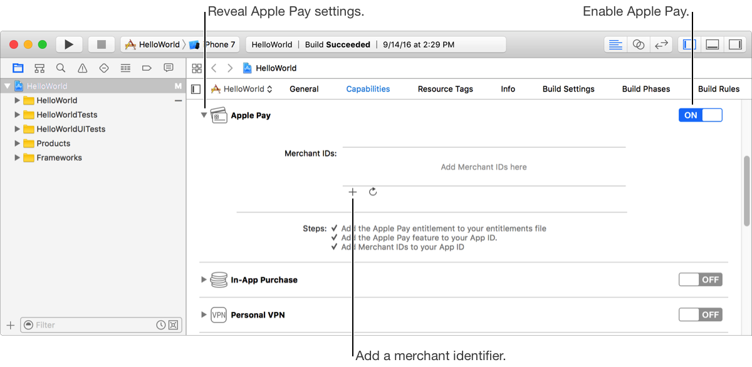Switch to the General tab
The image size is (752, 367).
[304, 89]
